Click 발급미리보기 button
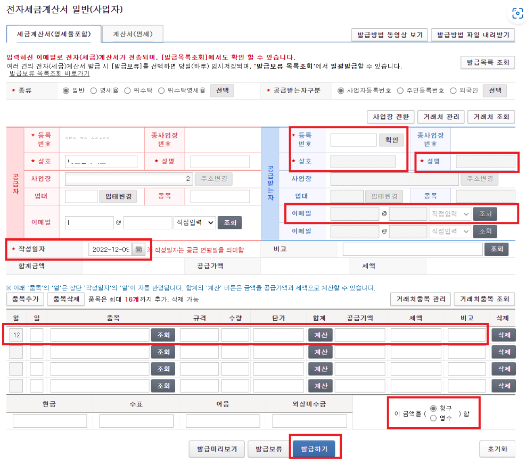This screenshot has height=465, width=526. (216, 449)
